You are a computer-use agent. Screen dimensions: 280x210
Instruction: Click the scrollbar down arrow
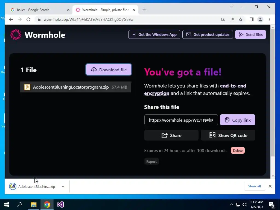click(273, 176)
